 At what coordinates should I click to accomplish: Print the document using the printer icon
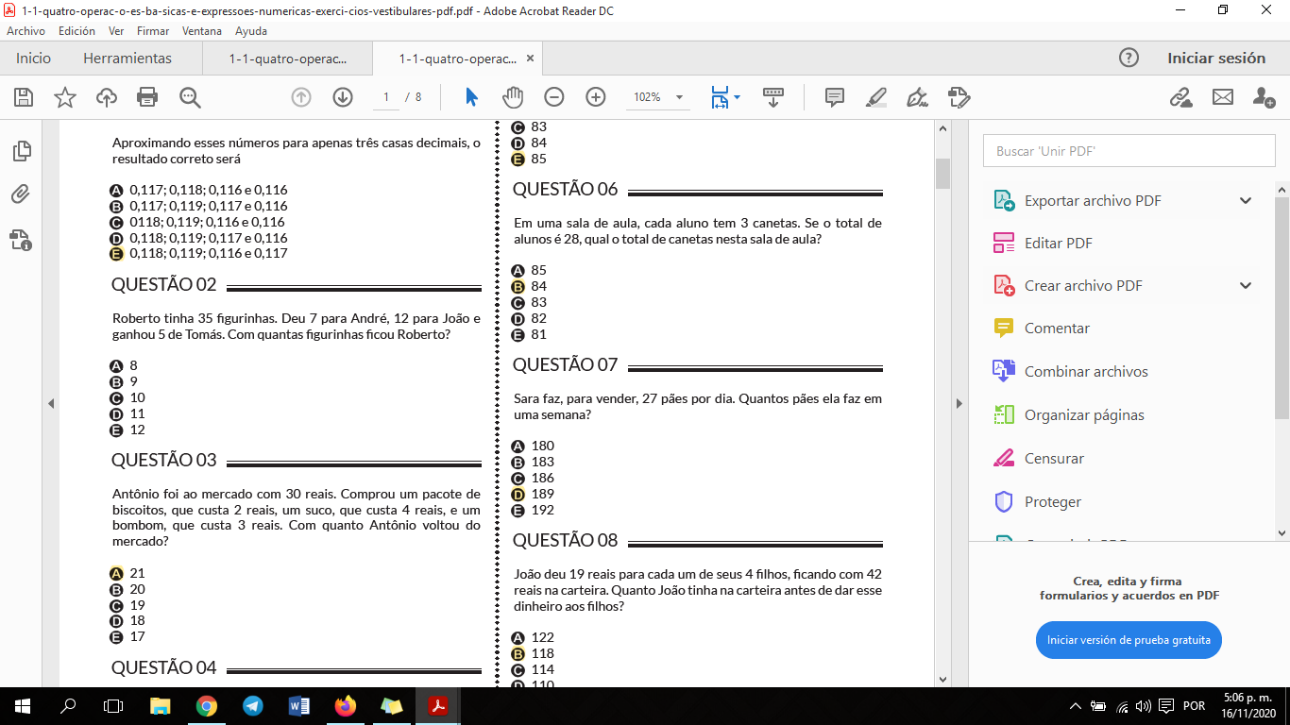147,97
